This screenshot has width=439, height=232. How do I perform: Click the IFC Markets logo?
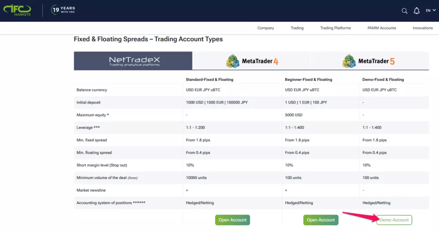17,10
